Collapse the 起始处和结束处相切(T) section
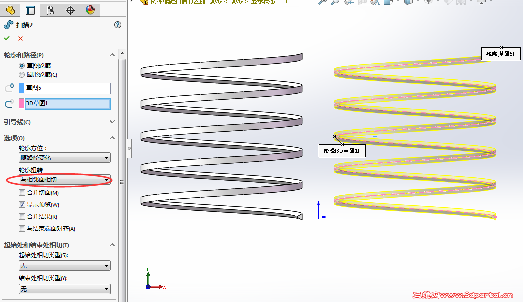Screen dimensions: 523x302 (112, 245)
